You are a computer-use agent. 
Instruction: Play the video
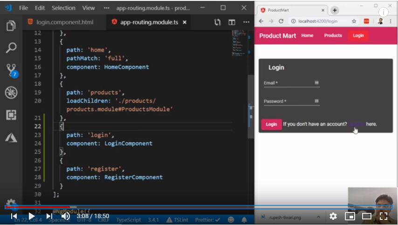31,216
